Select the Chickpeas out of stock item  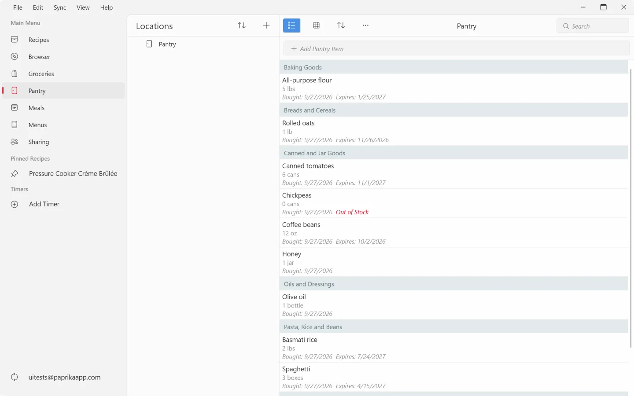pos(453,203)
